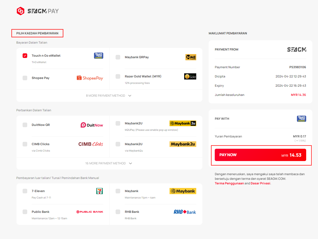
Task: Click the Maybank2u logo on via Maybank2u row
Action: [183, 144]
